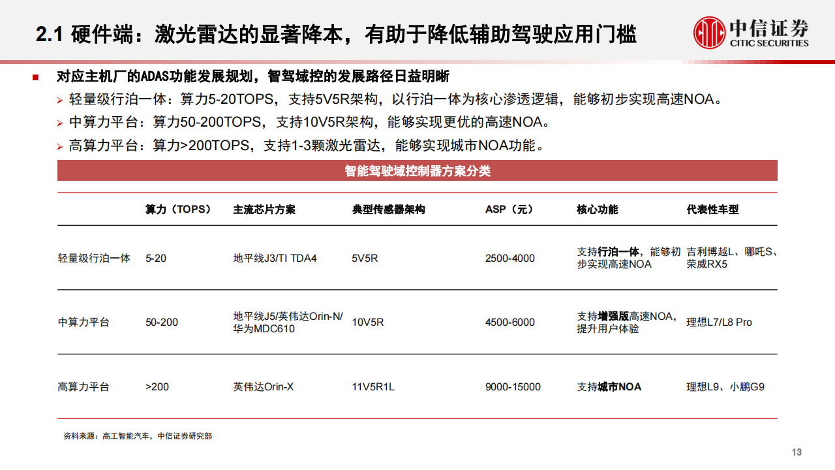Click the cell 支持行泊一体，能够初步实现高速NOA
This screenshot has height=470, width=835.
point(629,258)
